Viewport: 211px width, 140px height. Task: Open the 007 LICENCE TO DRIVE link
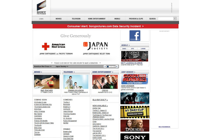(132, 63)
